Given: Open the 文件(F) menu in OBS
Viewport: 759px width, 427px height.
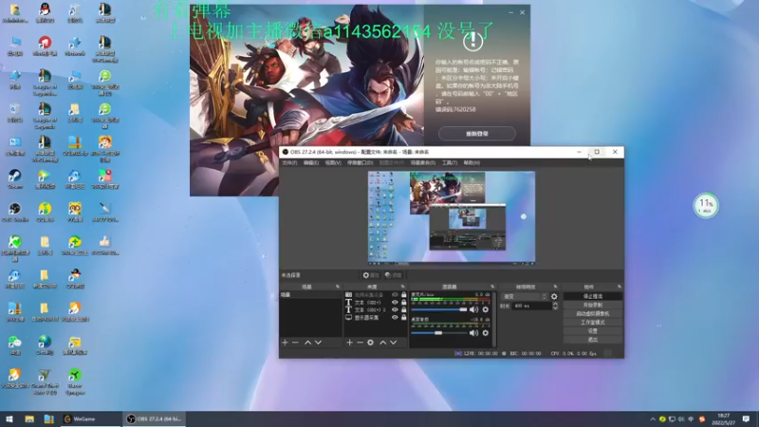Looking at the screenshot, I should pyautogui.click(x=289, y=162).
